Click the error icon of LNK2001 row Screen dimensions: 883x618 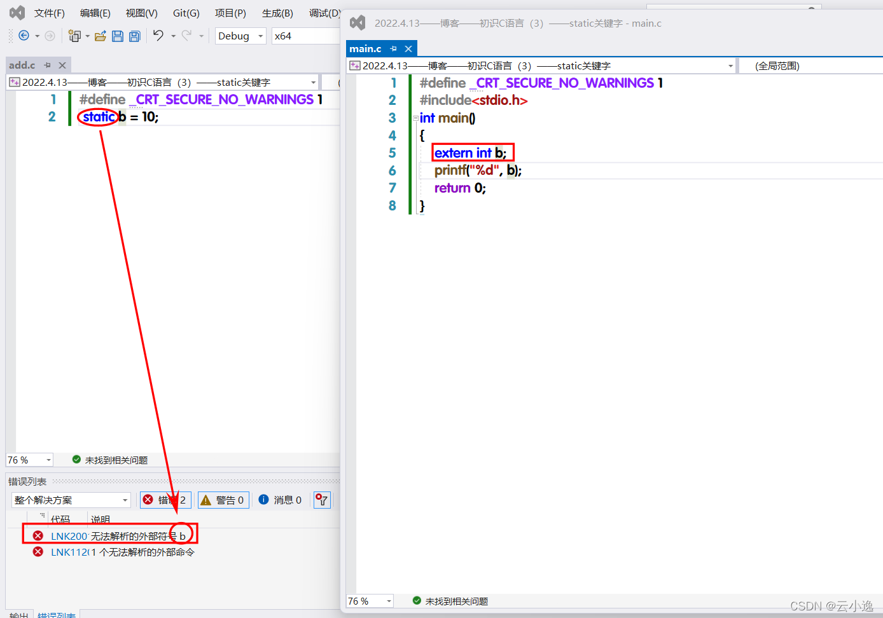[38, 535]
